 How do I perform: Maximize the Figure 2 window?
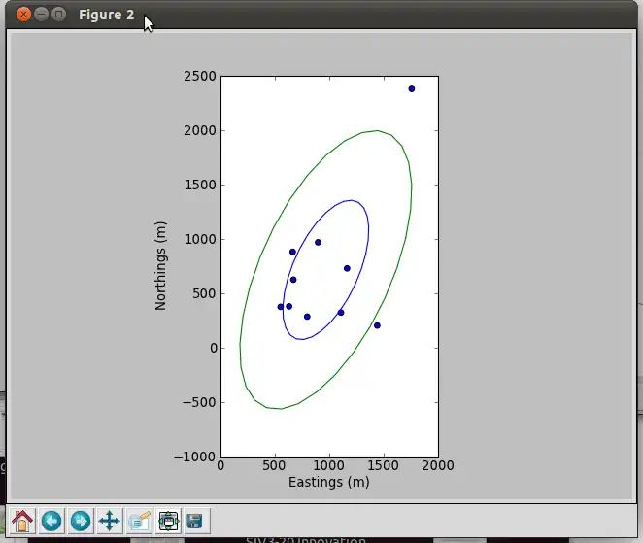point(58,15)
